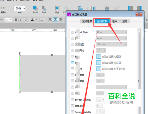Click the lock padlock toolbar icon
The width and height of the screenshot is (148, 114).
click(107, 8)
